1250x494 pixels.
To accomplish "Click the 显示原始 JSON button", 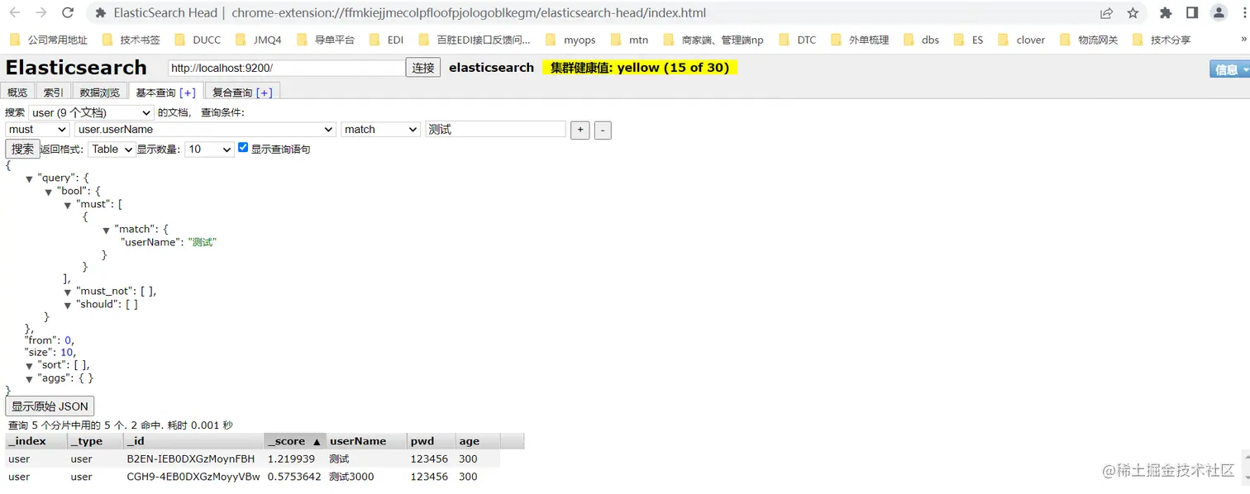I will pyautogui.click(x=50, y=406).
